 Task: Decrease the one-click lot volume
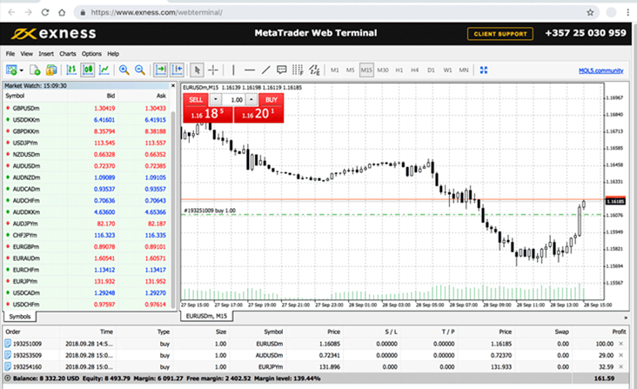(216, 99)
